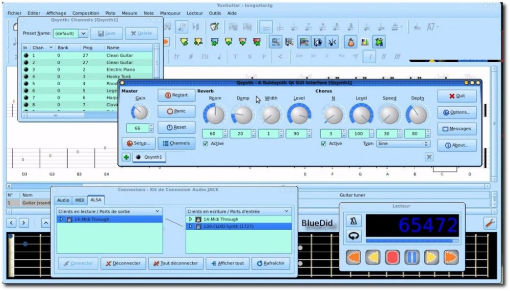
Task: Choose the T tapping effect icon
Action: 235,56
